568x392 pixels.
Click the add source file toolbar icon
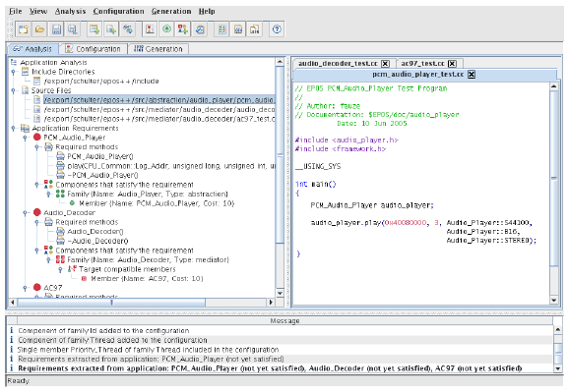pyautogui.click(x=111, y=29)
